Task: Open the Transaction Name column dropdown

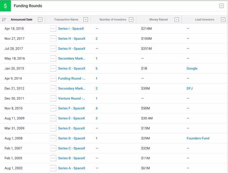Action: tap(85, 20)
